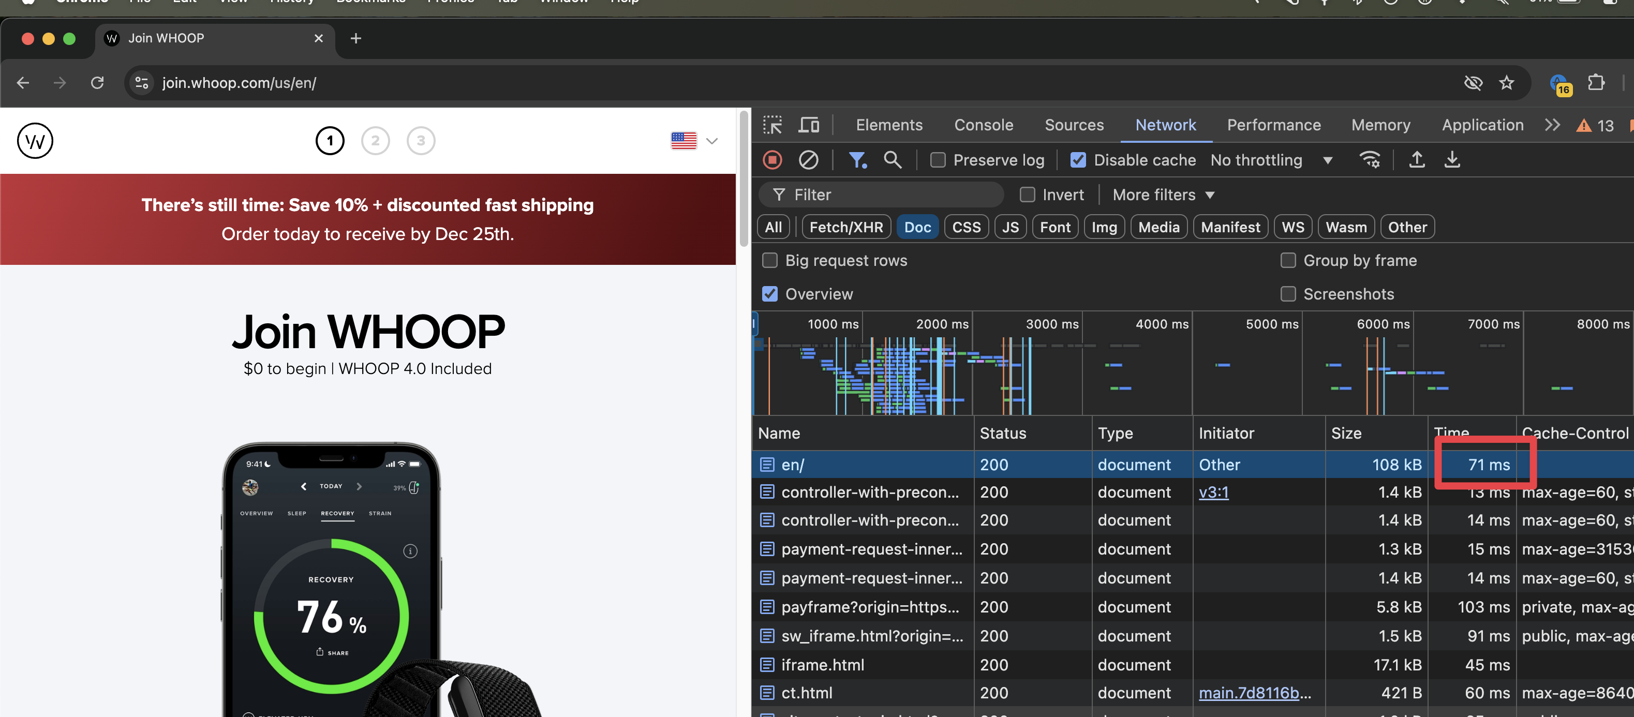Select the All filter button
1634x717 pixels.
click(773, 227)
